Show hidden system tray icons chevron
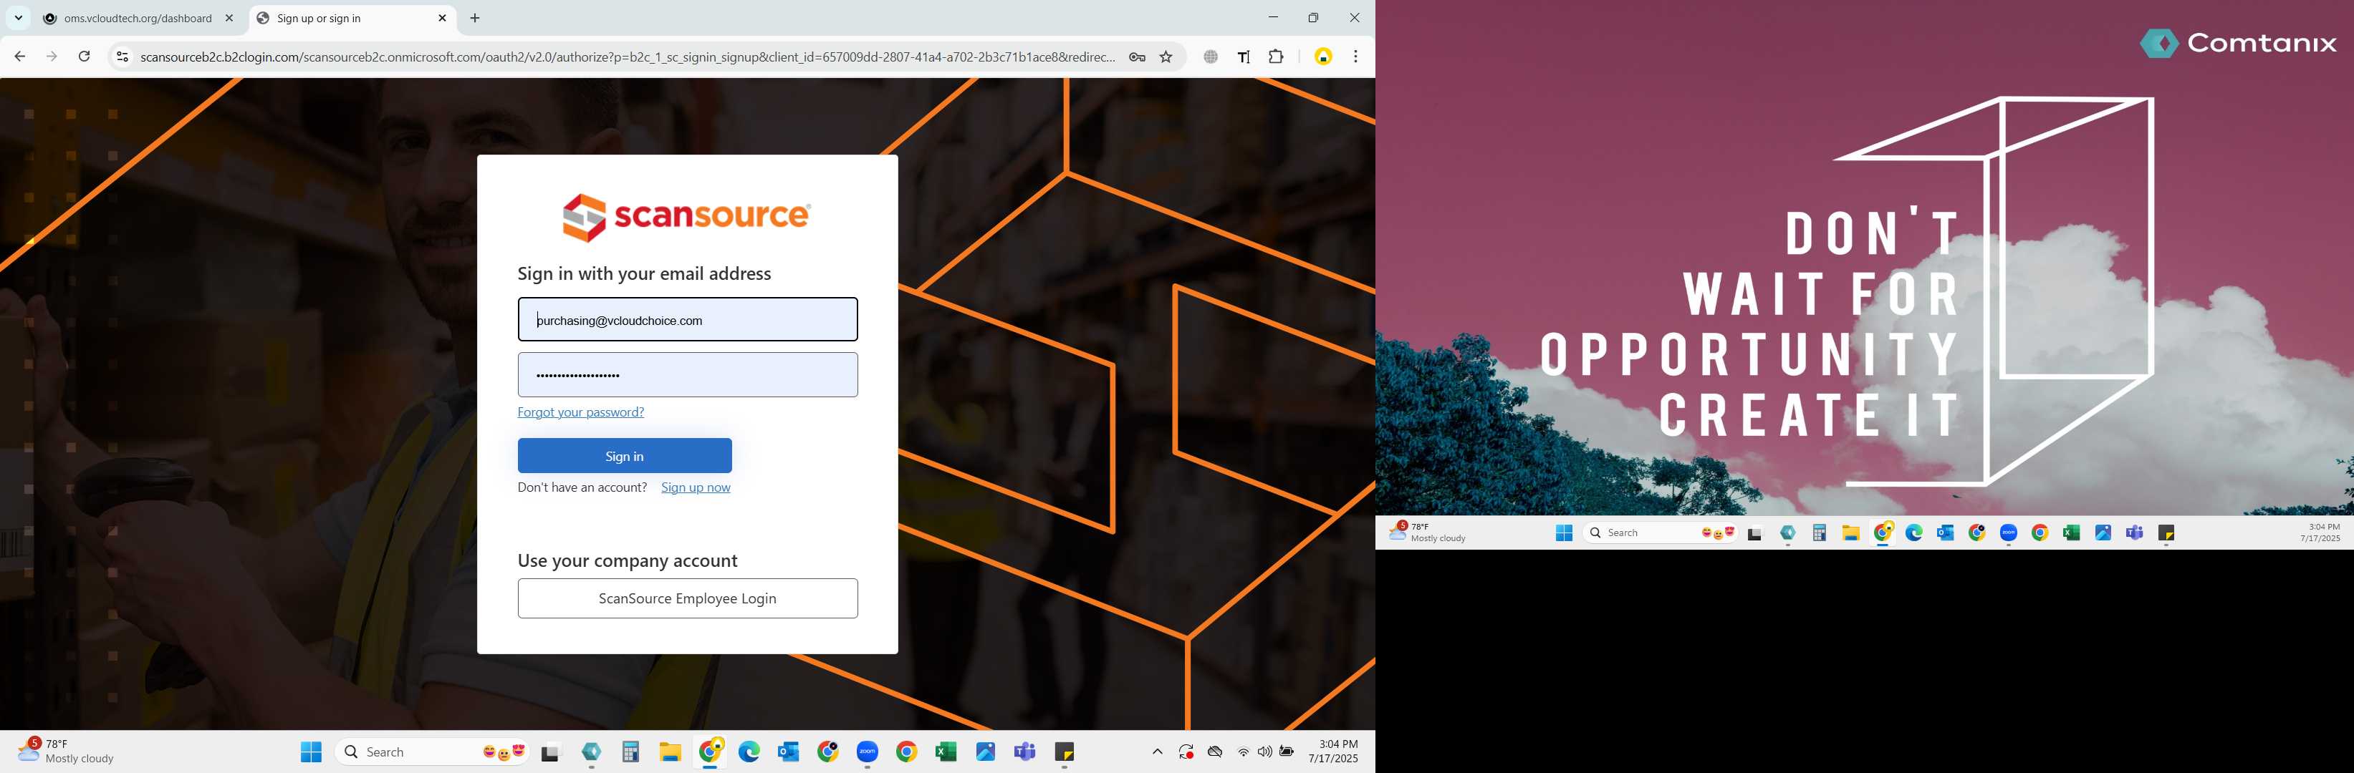The width and height of the screenshot is (2354, 773). [x=1157, y=752]
